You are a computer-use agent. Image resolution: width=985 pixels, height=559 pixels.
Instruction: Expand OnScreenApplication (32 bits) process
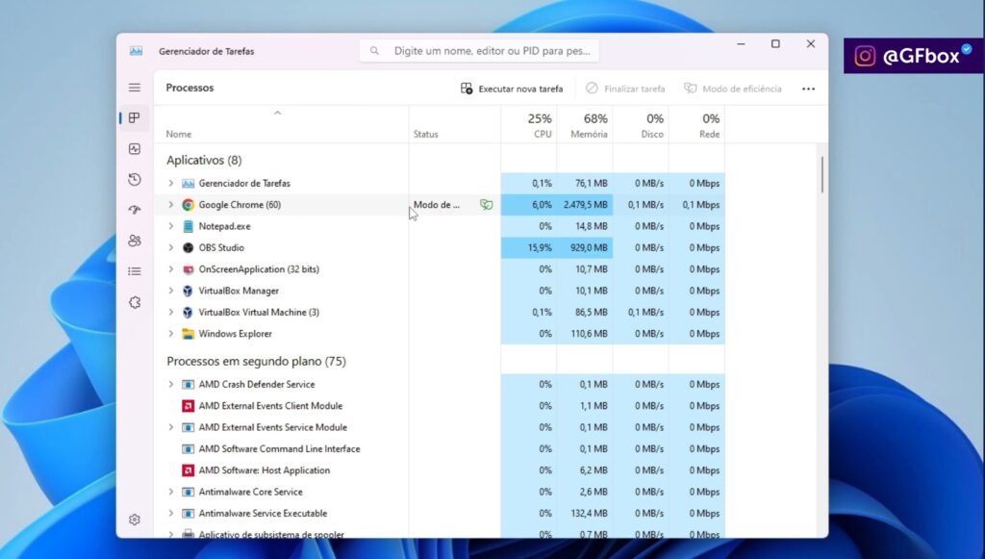170,269
